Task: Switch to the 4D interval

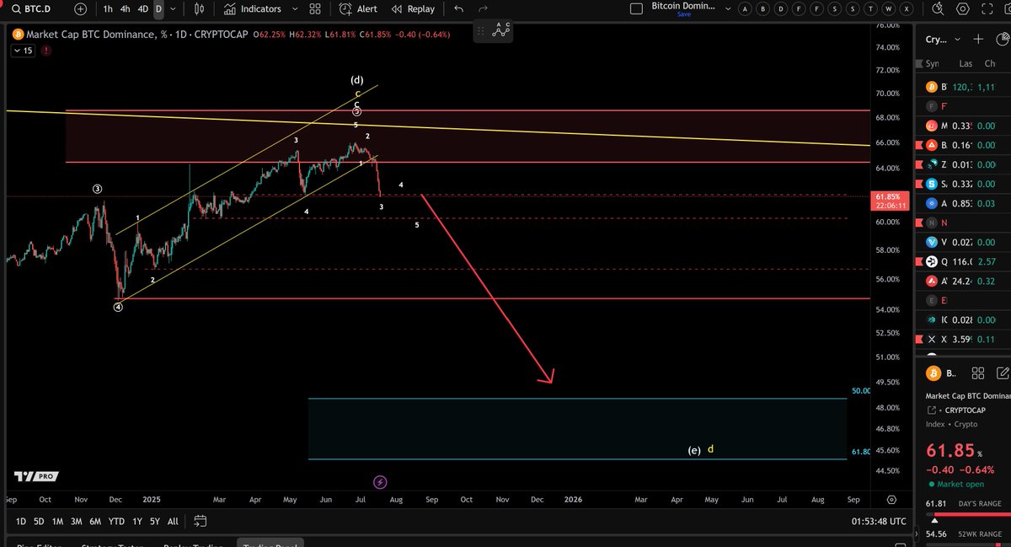Action: coord(142,8)
